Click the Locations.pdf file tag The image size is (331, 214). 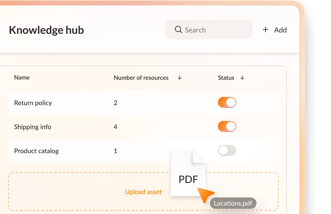233,203
